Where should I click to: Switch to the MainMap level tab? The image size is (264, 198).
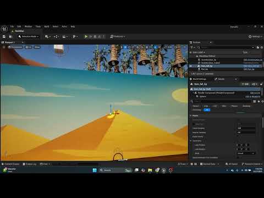tap(19, 31)
